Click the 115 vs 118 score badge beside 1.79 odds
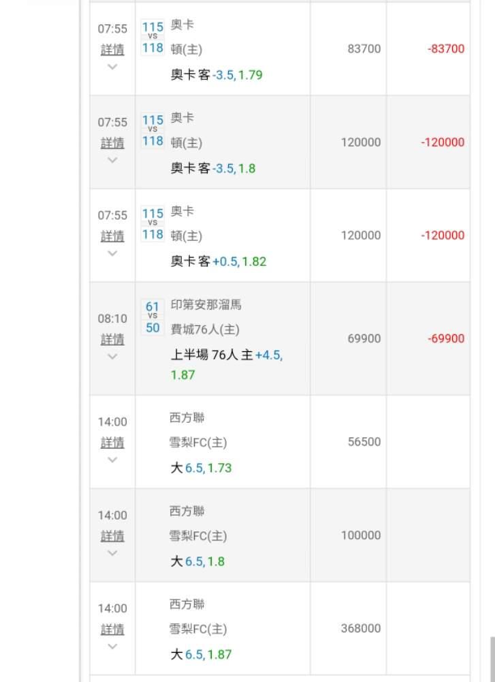This screenshot has width=495, height=682. click(153, 38)
